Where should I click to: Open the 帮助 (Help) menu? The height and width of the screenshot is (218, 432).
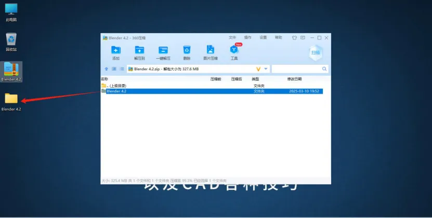pyautogui.click(x=278, y=37)
